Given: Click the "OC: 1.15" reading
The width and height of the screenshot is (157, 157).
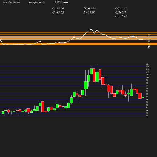Looking at the screenshot, I should pos(121,8).
